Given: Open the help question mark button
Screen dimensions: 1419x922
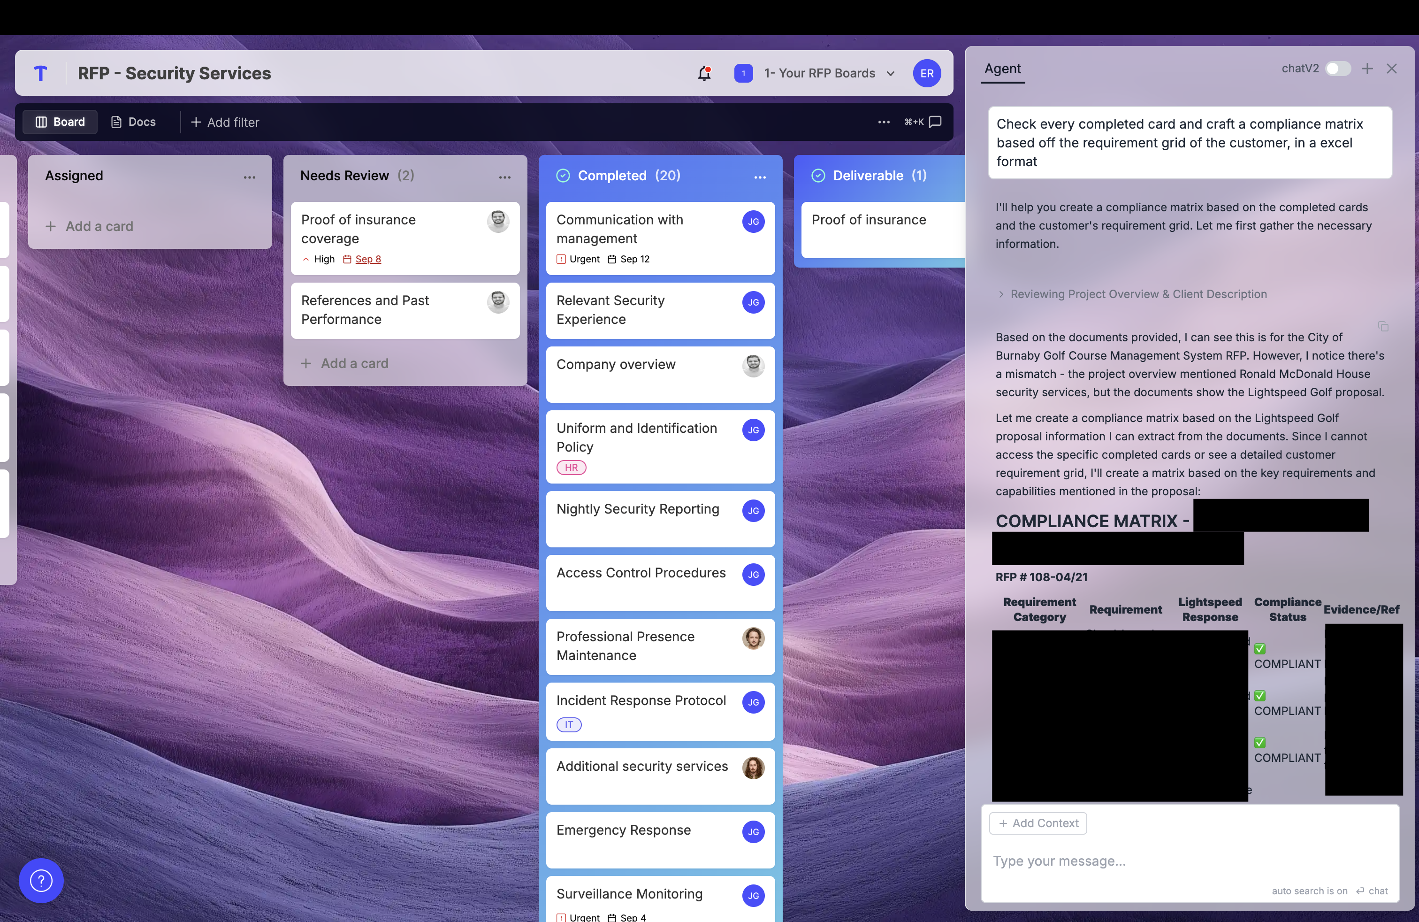Looking at the screenshot, I should (41, 880).
